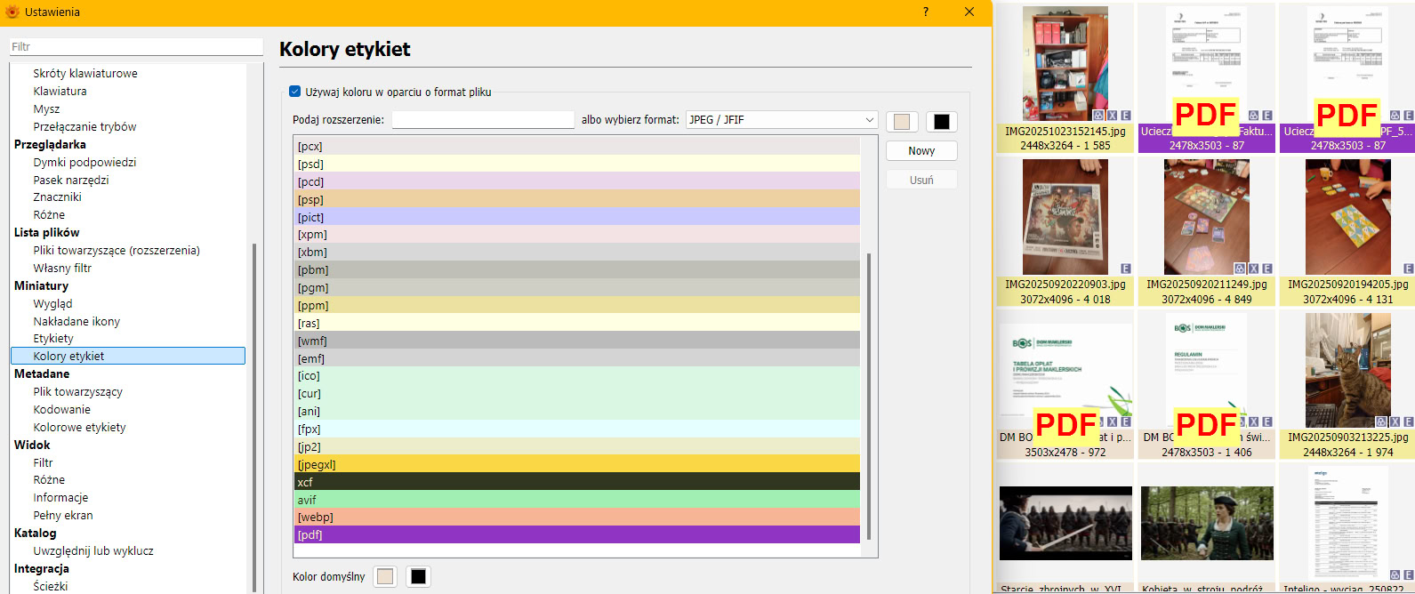Click the XMP badge on the cat photo thumbnail

1395,421
